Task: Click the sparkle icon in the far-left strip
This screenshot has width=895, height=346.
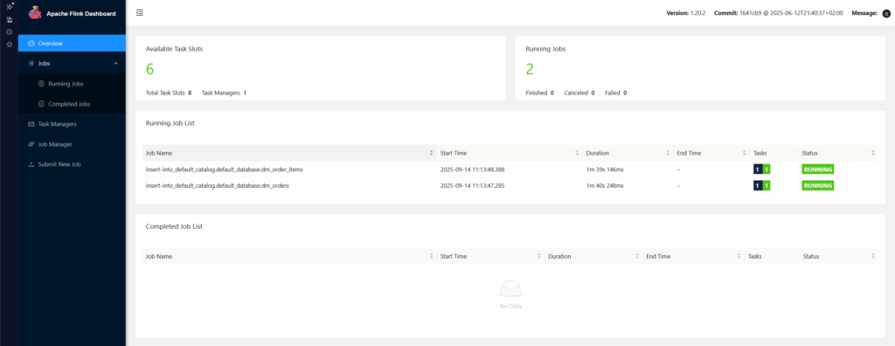Action: pyautogui.click(x=9, y=6)
